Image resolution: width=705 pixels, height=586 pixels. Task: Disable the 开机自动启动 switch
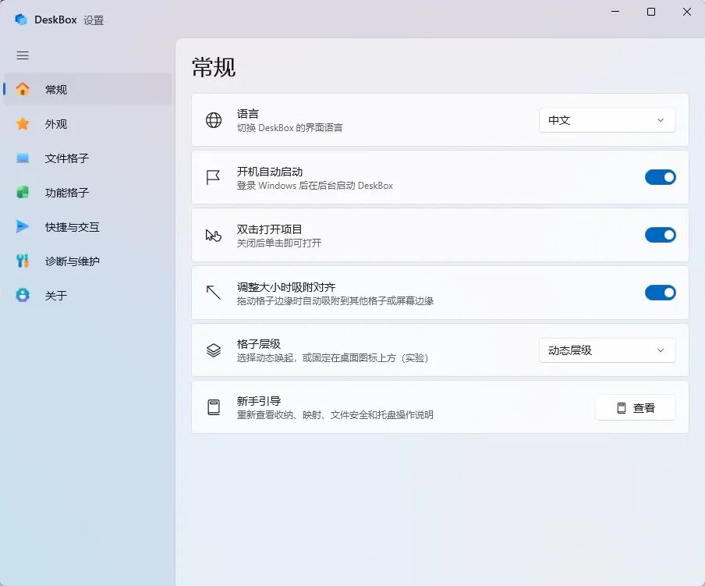(660, 177)
